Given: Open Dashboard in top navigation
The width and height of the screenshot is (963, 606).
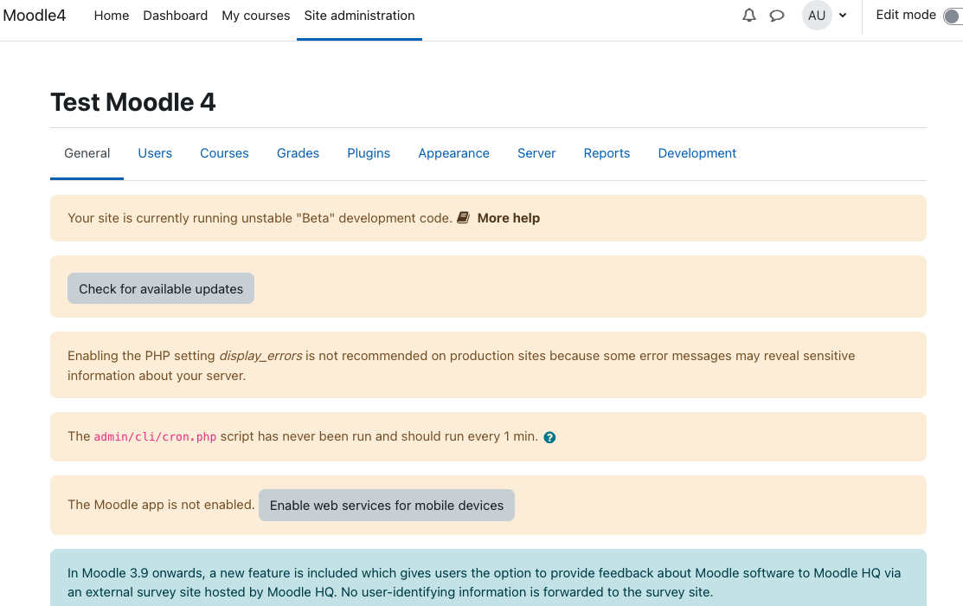Looking at the screenshot, I should (x=175, y=16).
